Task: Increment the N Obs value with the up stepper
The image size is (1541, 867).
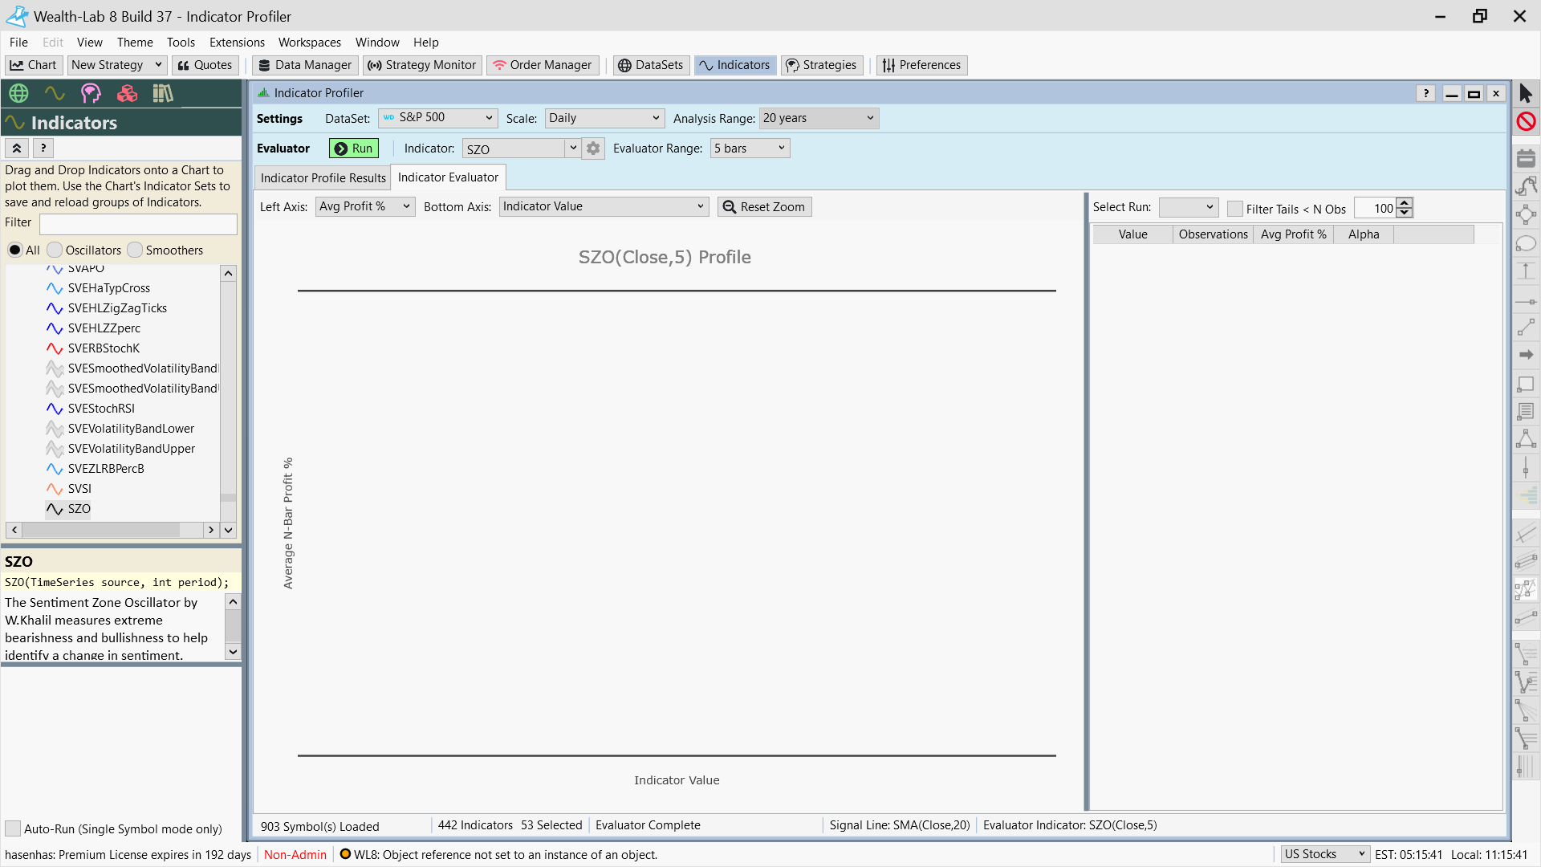Action: (1404, 203)
